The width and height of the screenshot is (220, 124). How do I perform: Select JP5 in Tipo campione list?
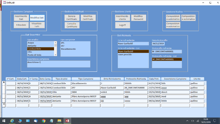pos(75,43)
